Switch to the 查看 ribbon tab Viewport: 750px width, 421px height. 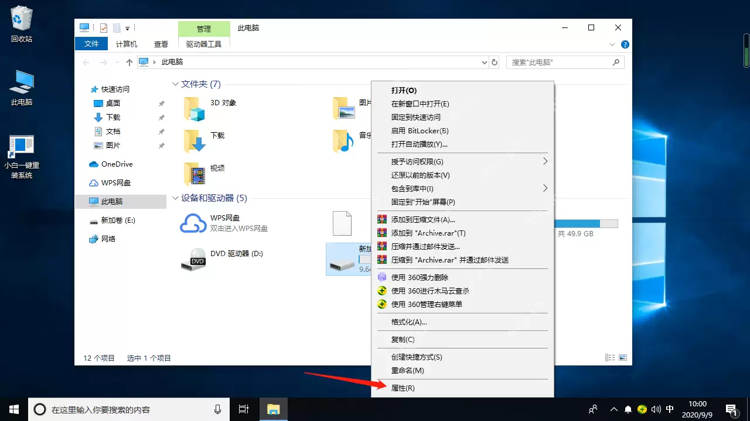161,43
